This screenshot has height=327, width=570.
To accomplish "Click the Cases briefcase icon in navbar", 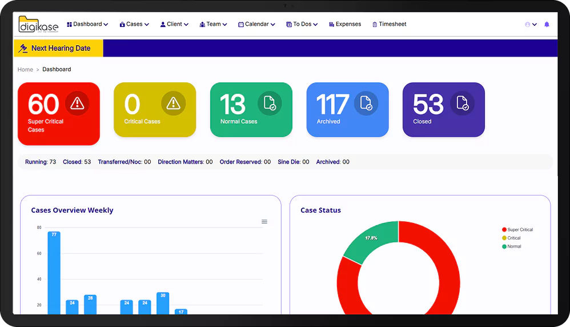I will (122, 25).
